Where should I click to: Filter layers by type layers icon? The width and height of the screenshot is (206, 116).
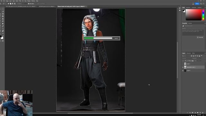(196, 56)
